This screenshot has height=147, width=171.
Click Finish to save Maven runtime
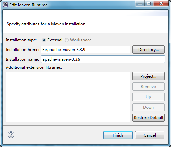[x=118, y=135]
